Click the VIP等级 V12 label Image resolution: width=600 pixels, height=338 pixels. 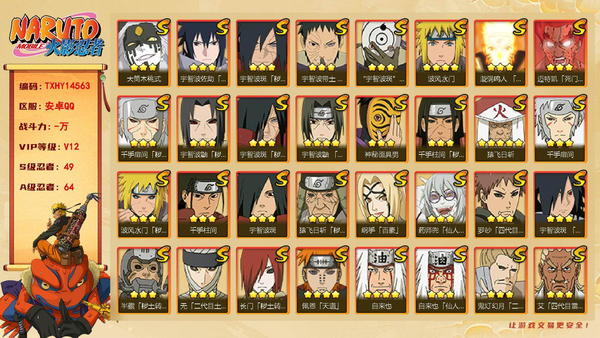pos(49,147)
